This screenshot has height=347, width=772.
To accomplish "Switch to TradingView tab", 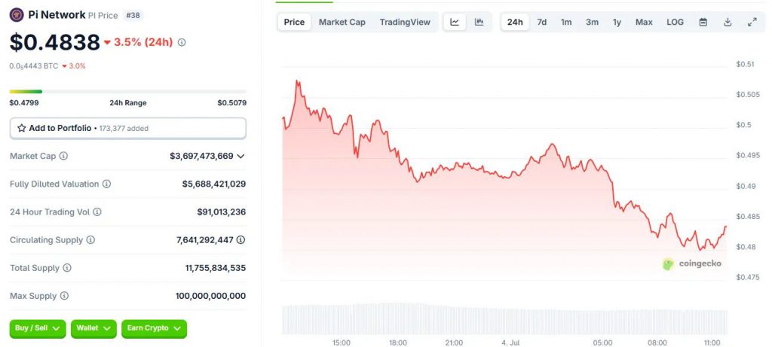I will coord(405,22).
